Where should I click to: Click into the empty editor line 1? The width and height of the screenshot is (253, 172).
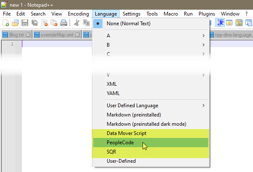click(57, 44)
